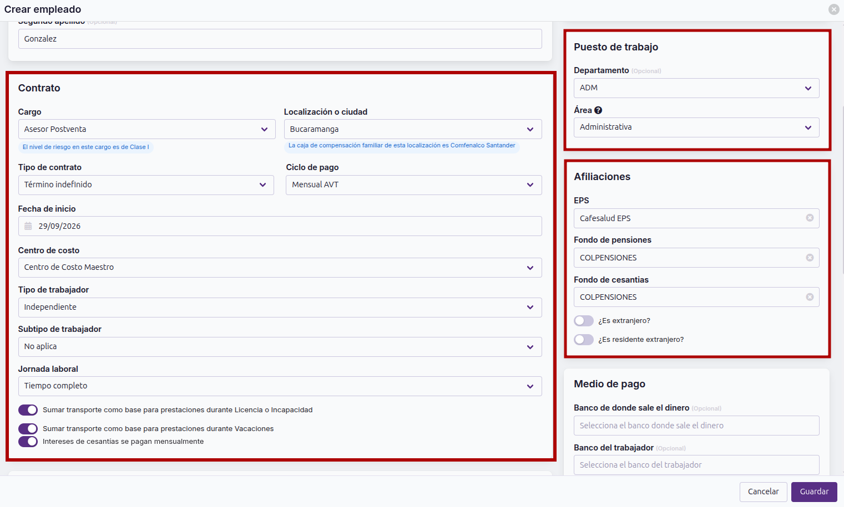Open the Cargo dropdown

(x=146, y=129)
